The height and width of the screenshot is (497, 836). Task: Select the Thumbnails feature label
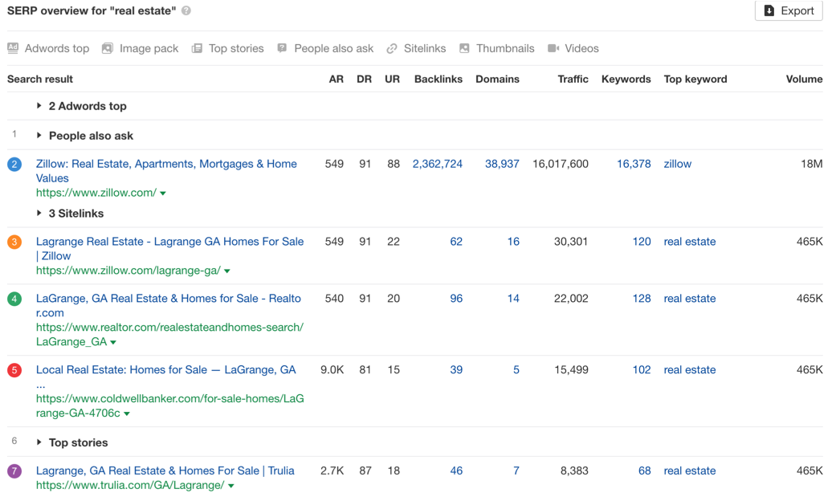coord(505,48)
